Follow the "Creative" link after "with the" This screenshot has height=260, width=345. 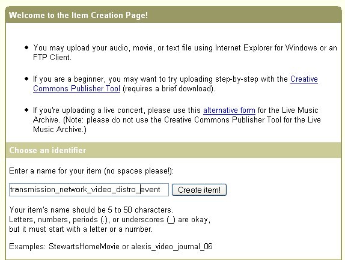pyautogui.click(x=304, y=79)
